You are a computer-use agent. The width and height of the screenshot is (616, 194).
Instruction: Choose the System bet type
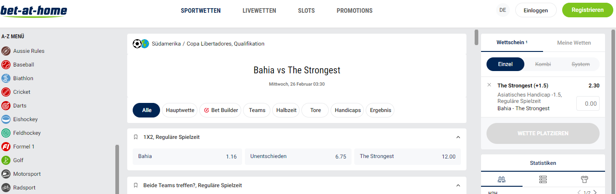580,64
